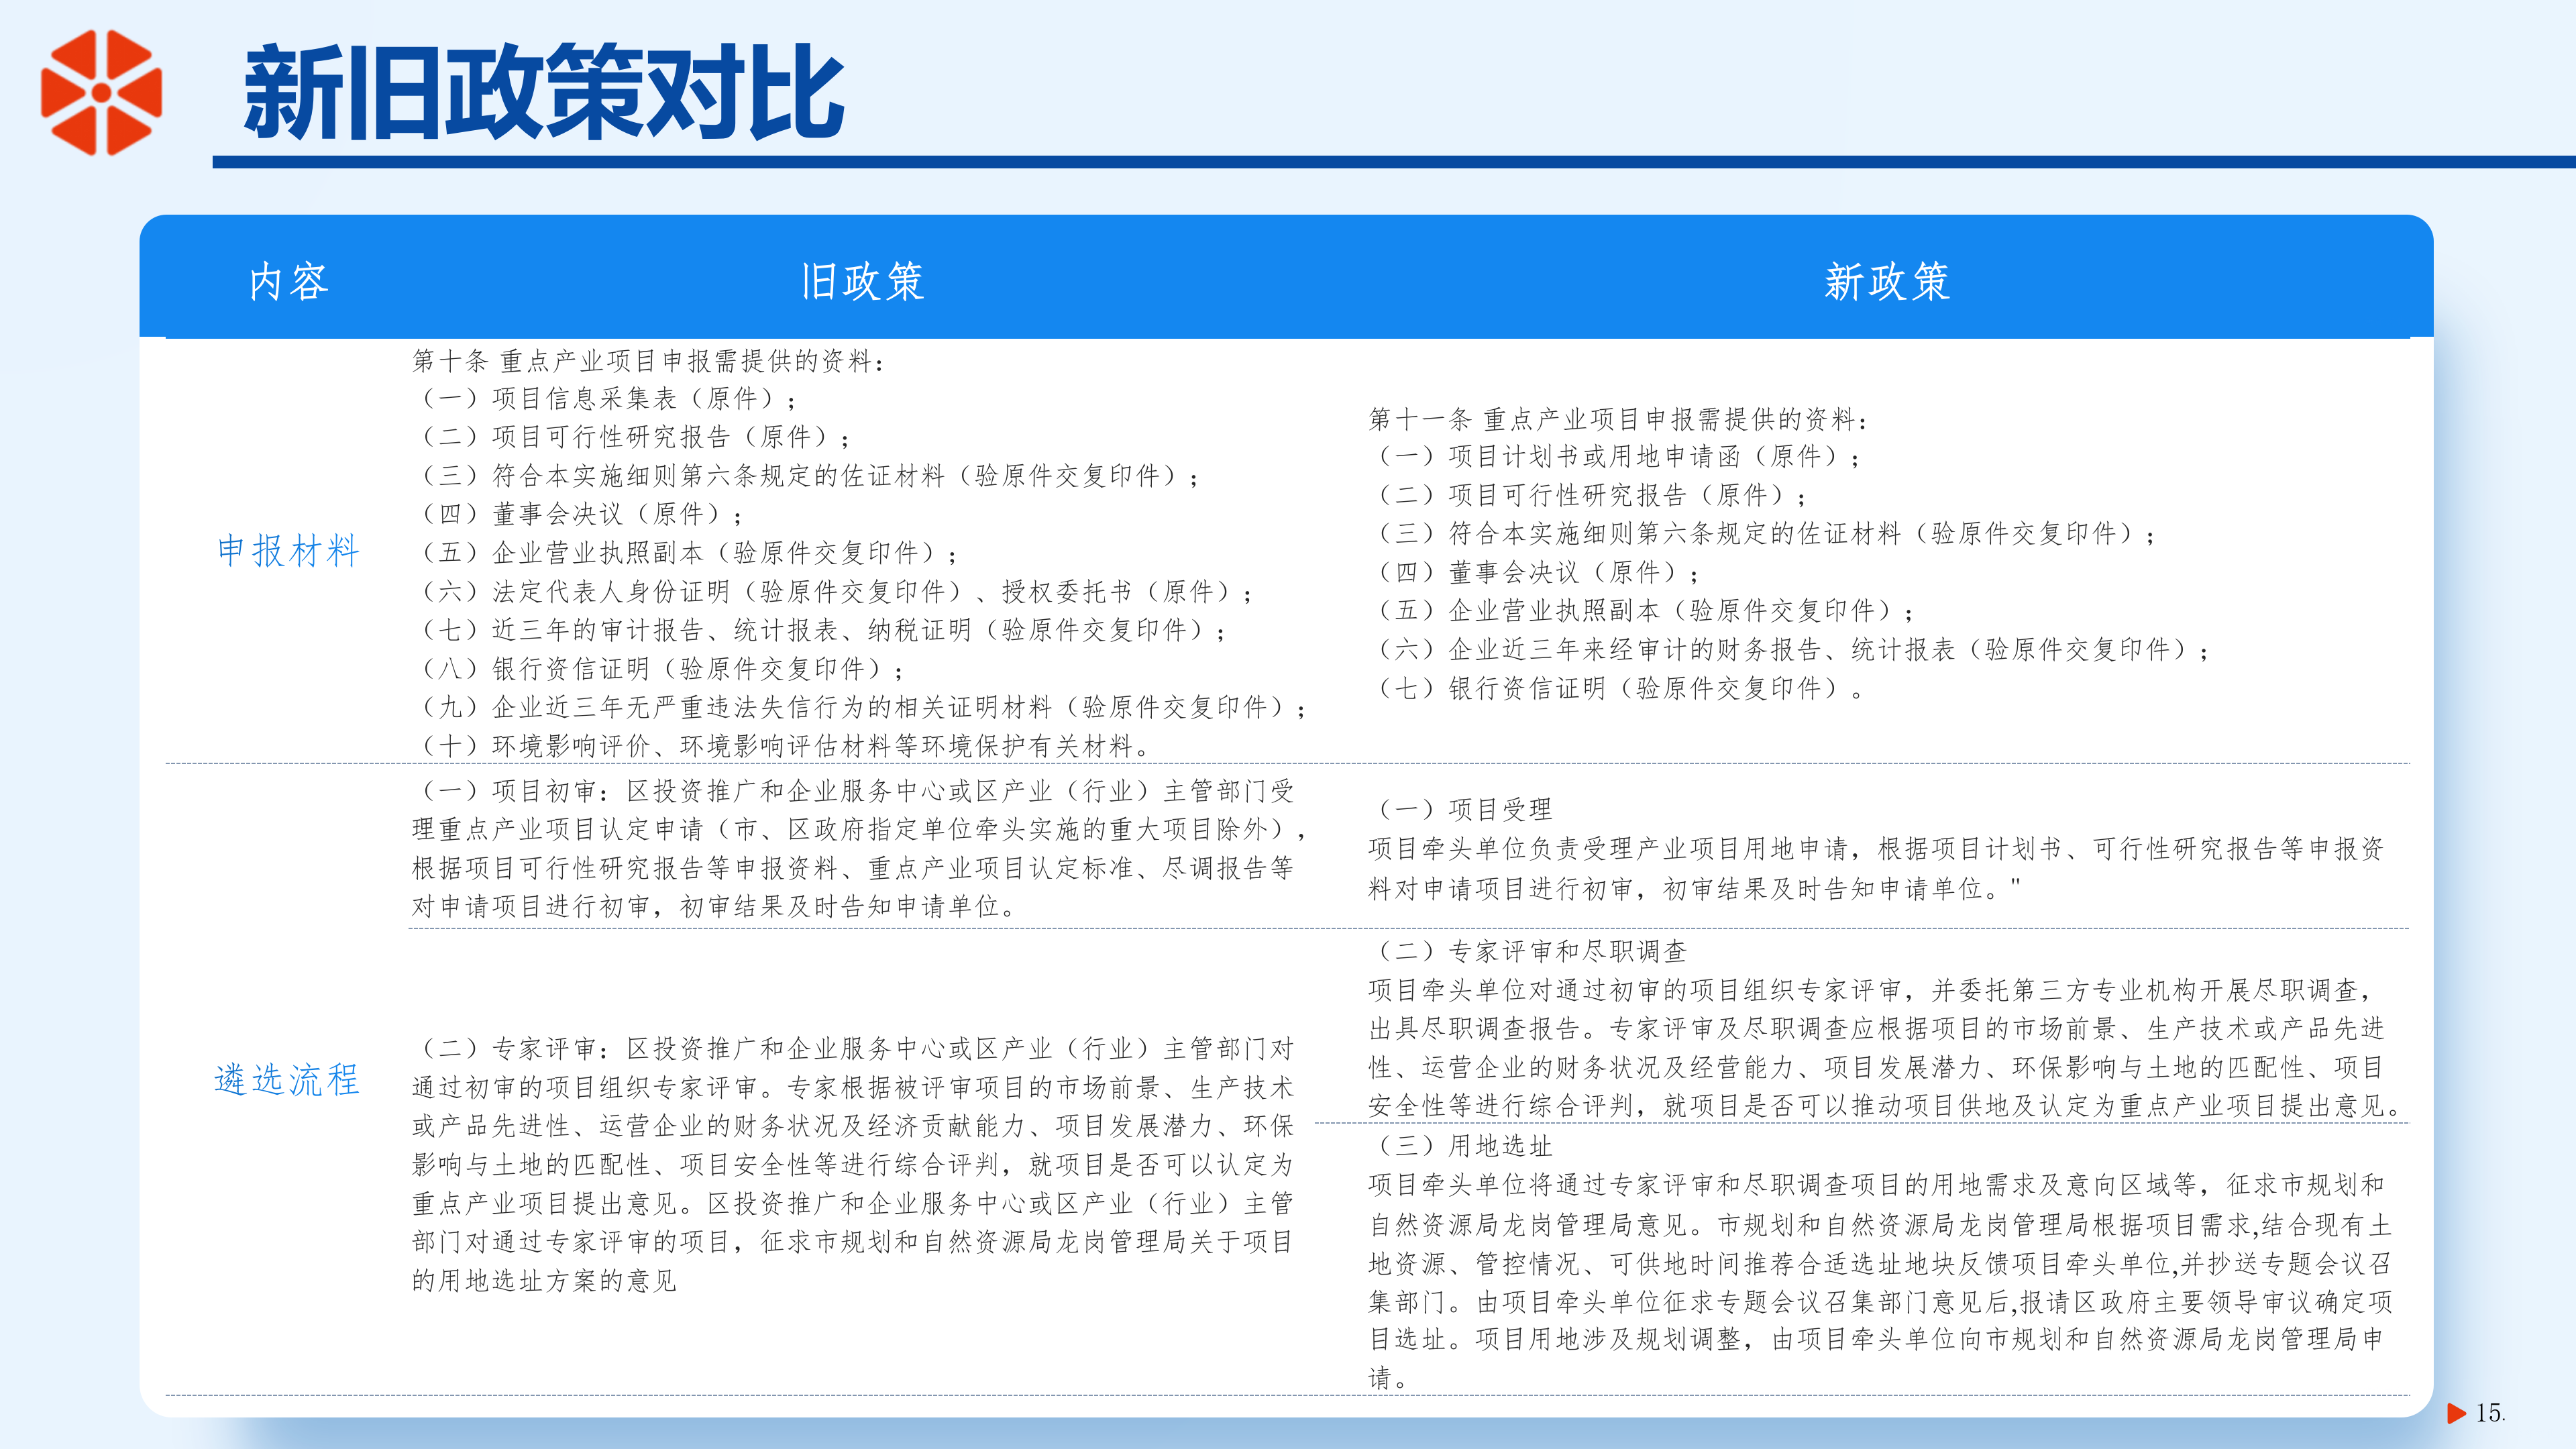
Task: Click old-policy line （四）董事会决议（原件）
Action: coord(579,514)
